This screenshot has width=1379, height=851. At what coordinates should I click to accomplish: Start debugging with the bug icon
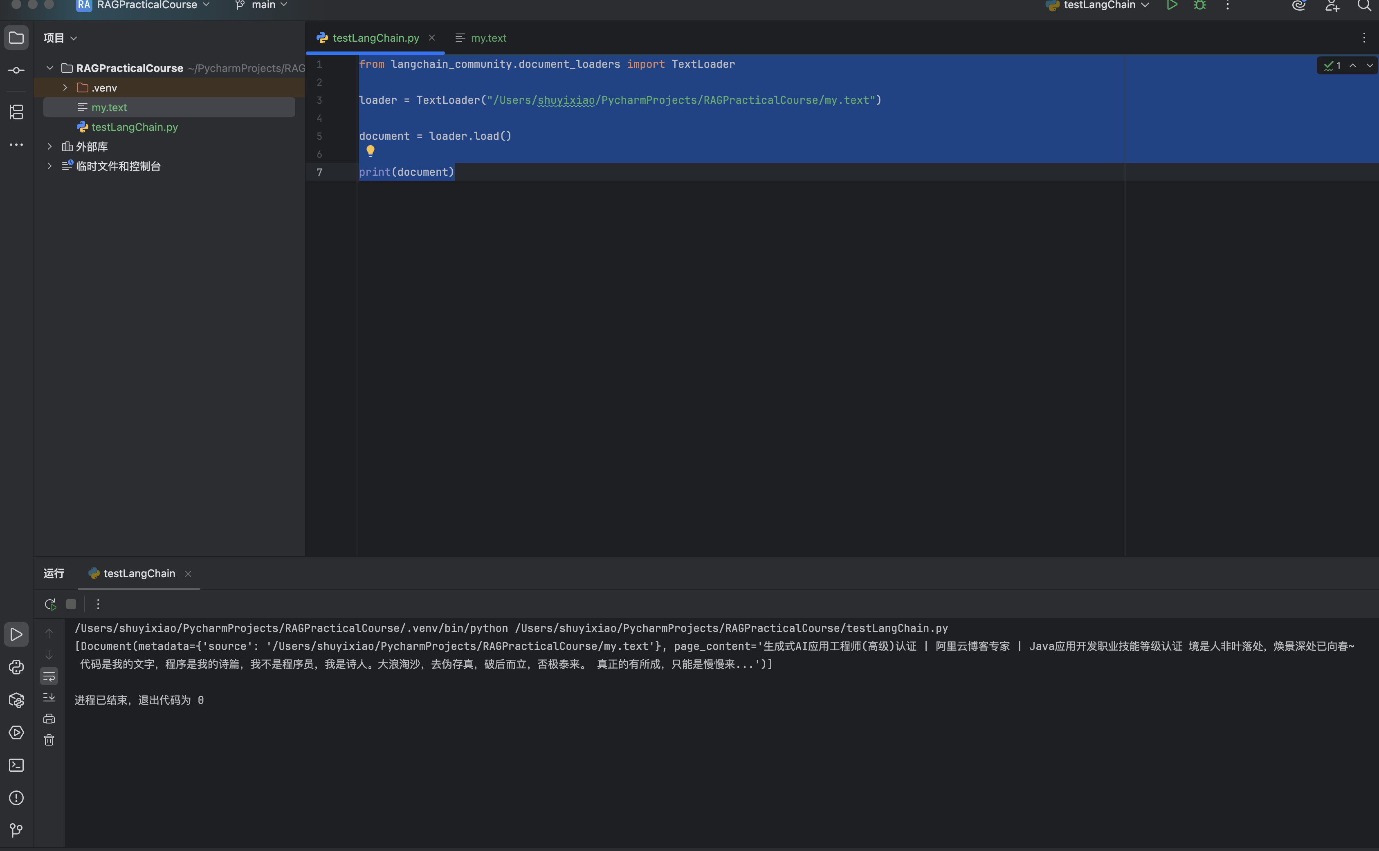[x=1199, y=6]
